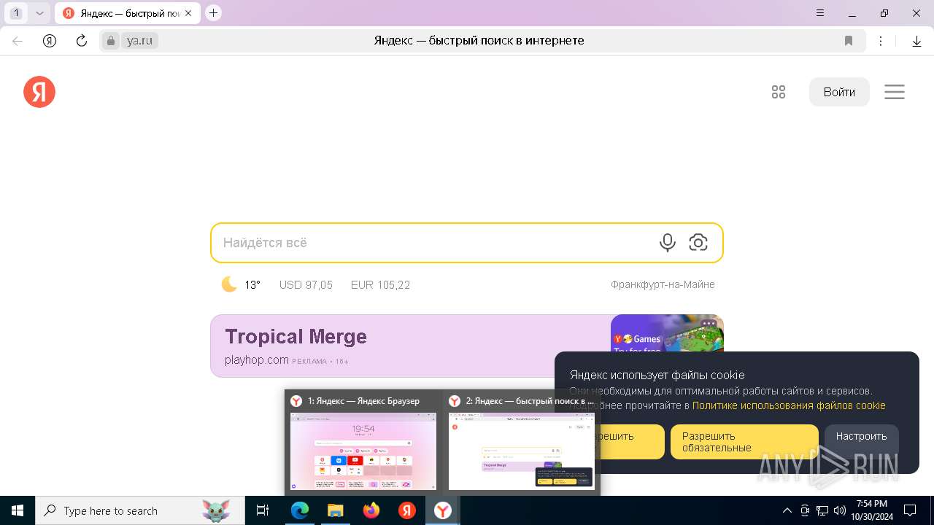Click the 13° temperature text
The width and height of the screenshot is (934, 525).
click(252, 285)
